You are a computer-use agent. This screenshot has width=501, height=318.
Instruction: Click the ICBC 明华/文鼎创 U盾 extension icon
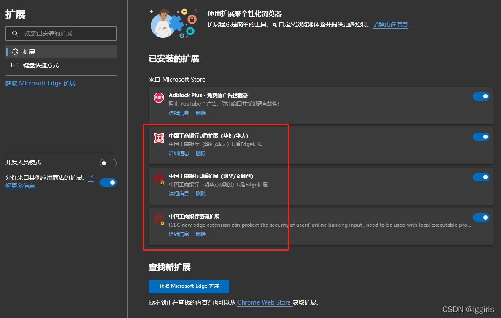pyautogui.click(x=159, y=179)
